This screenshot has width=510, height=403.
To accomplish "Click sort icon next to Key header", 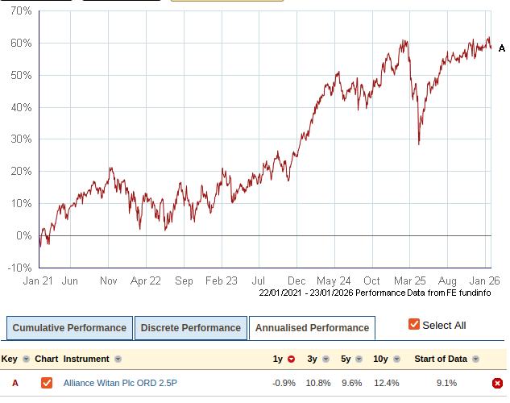I will pyautogui.click(x=26, y=359).
